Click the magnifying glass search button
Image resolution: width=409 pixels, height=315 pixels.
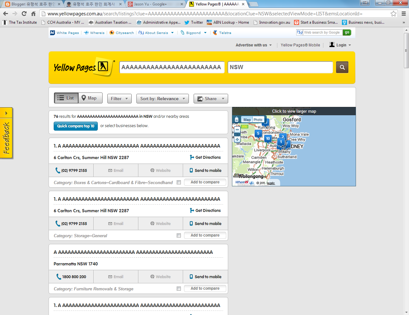342,67
